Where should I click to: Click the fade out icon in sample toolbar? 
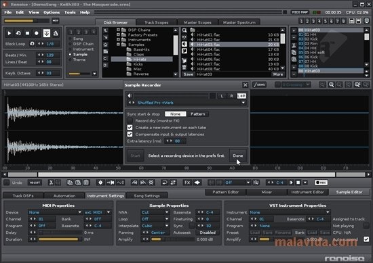(142, 183)
